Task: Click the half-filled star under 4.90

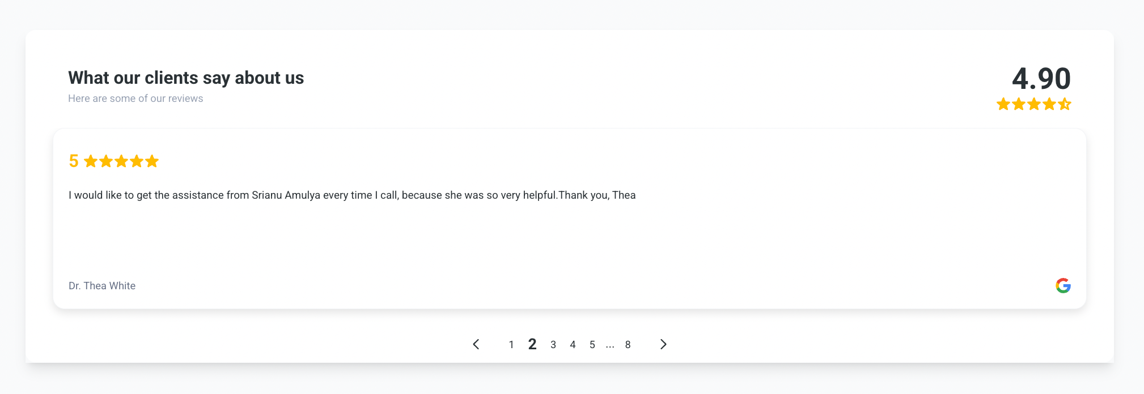Action: [1065, 104]
